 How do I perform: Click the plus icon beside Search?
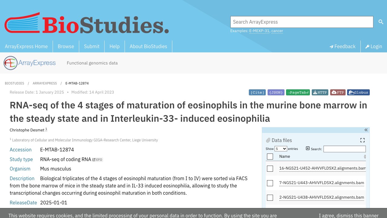pos(308,148)
